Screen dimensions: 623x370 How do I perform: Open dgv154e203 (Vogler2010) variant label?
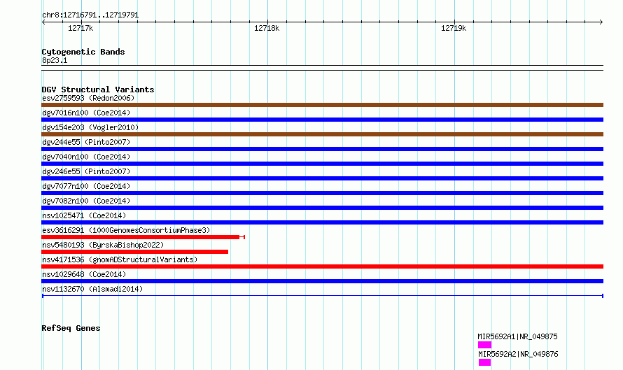pyautogui.click(x=90, y=127)
